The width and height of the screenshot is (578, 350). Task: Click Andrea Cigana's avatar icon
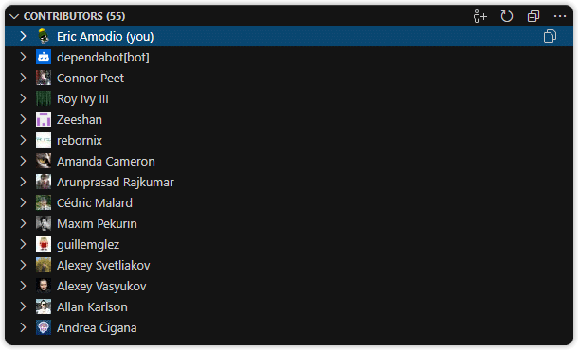[x=44, y=327]
